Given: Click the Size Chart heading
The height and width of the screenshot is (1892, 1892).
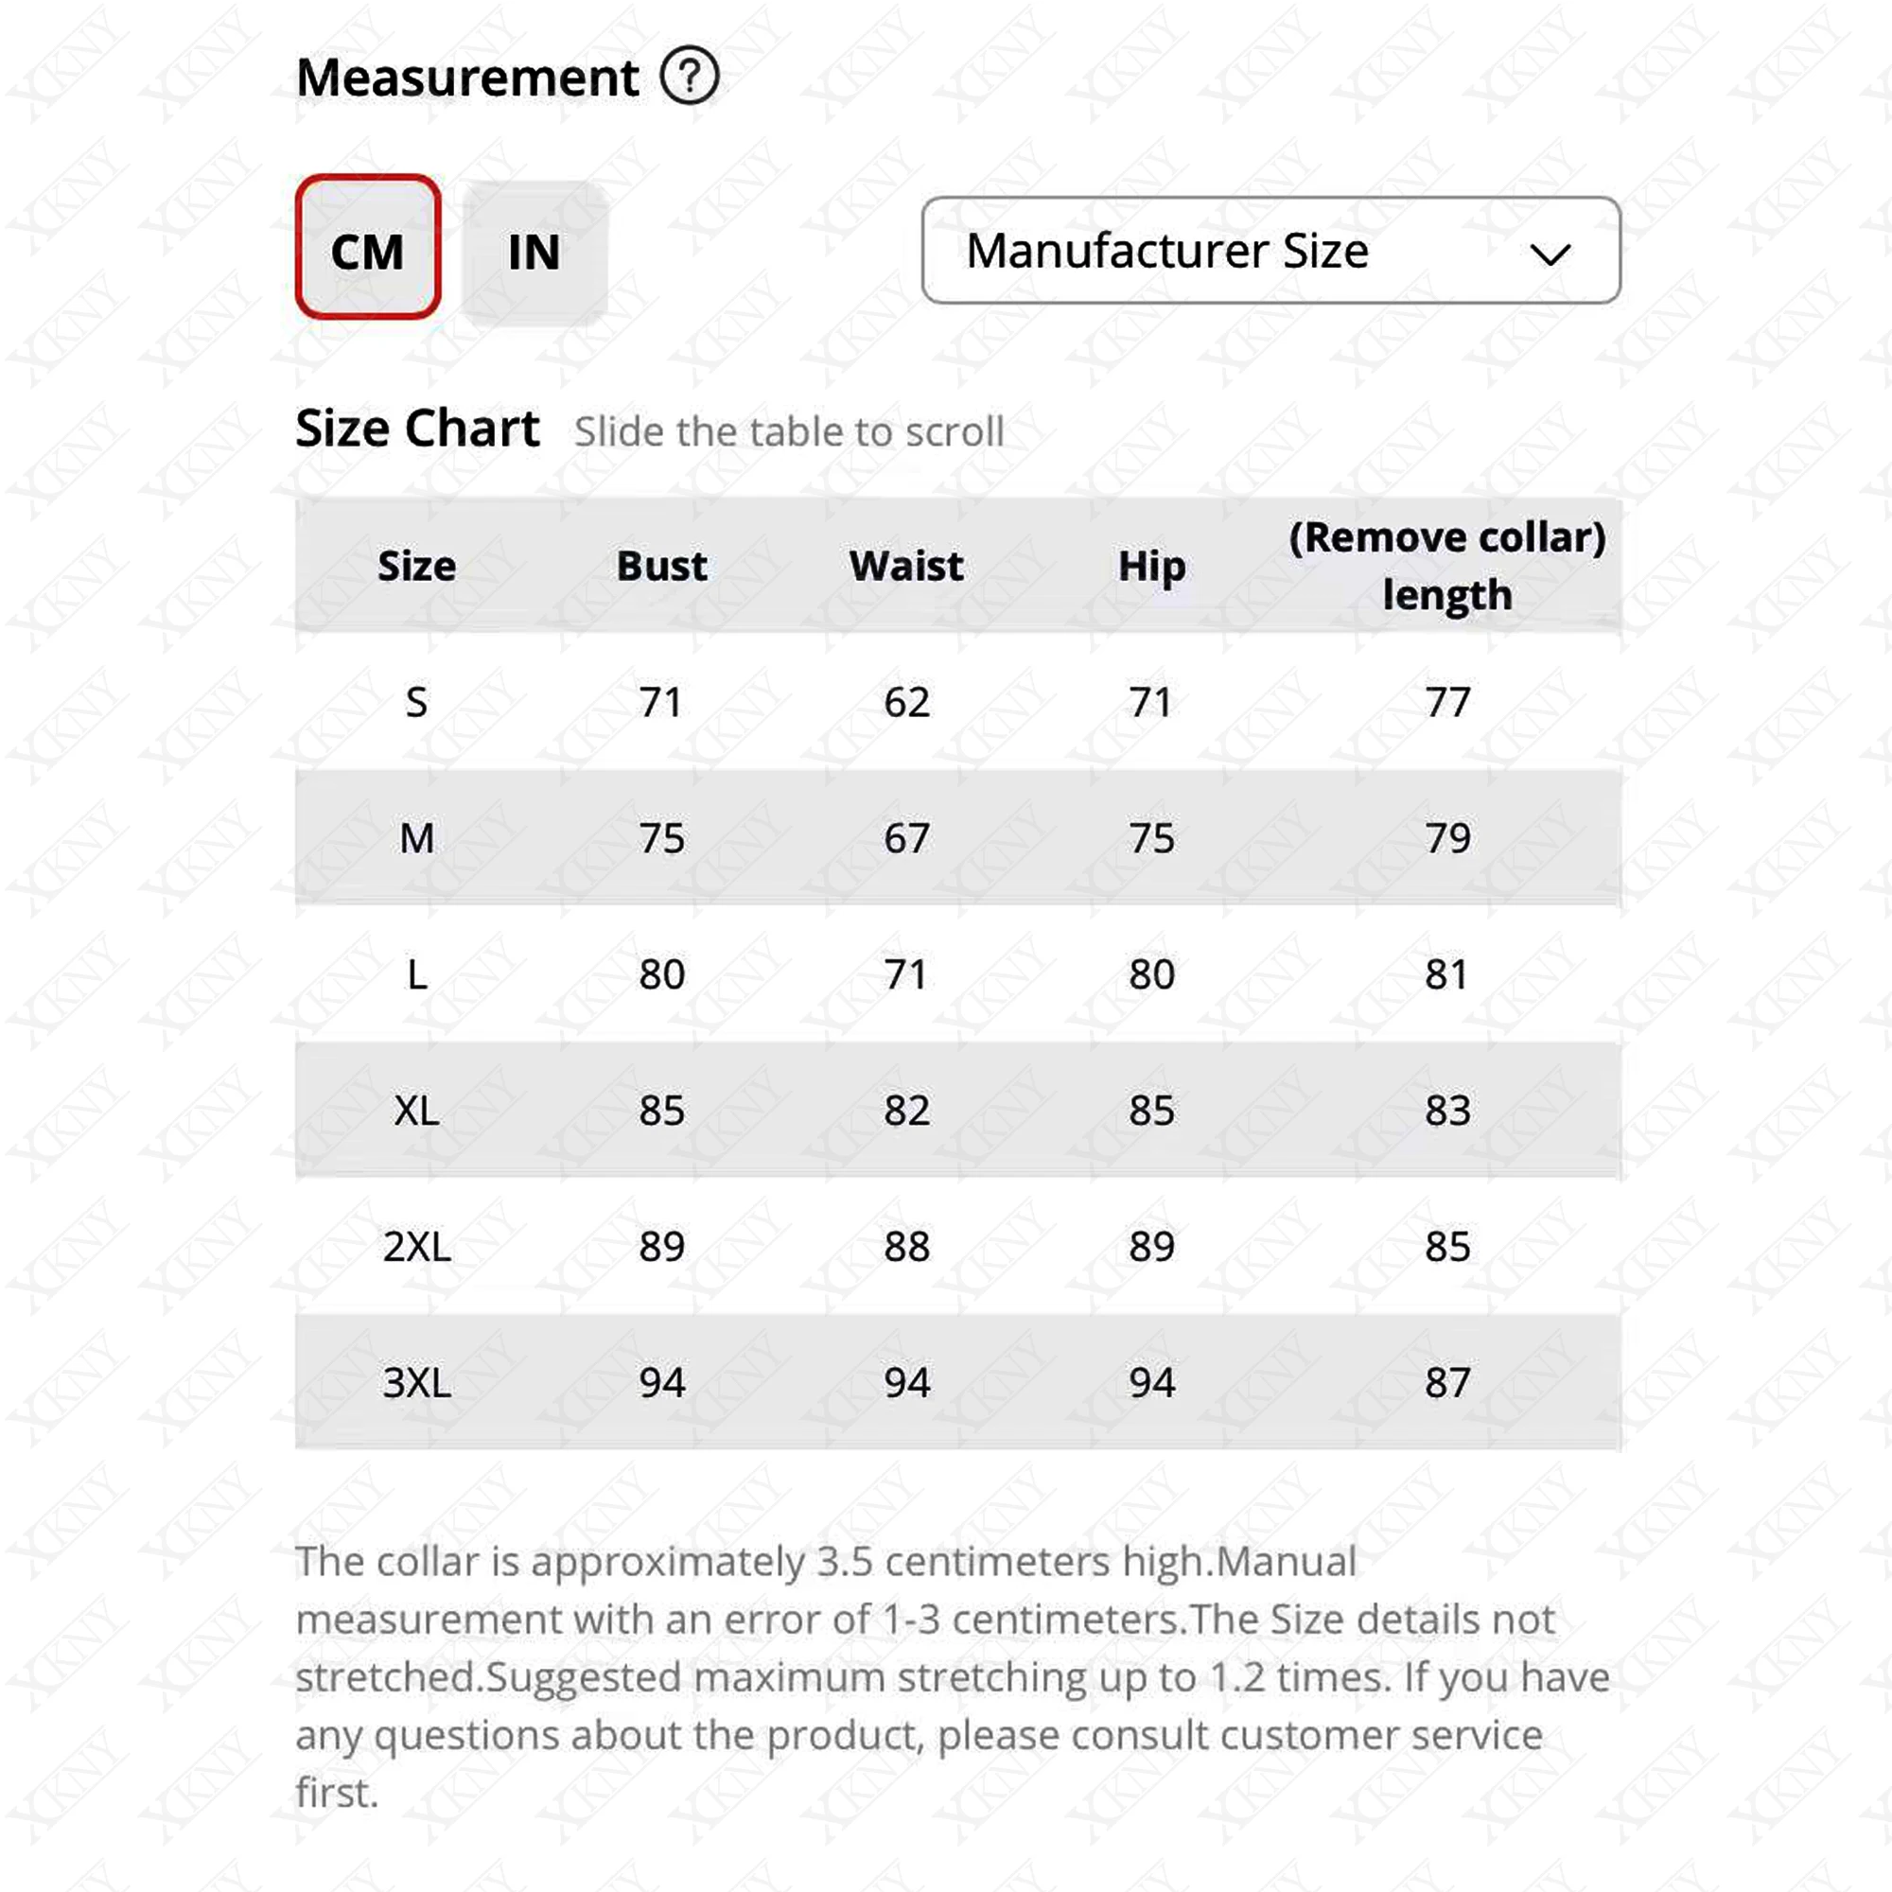Looking at the screenshot, I should click(x=417, y=429).
